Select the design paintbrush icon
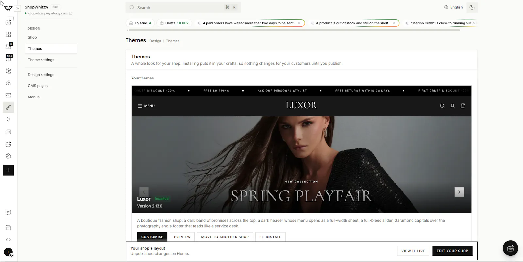Viewport: 523px width, 262px height. point(8,108)
